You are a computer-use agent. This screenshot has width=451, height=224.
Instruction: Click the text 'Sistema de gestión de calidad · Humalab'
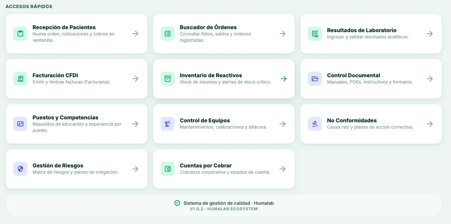point(229,203)
